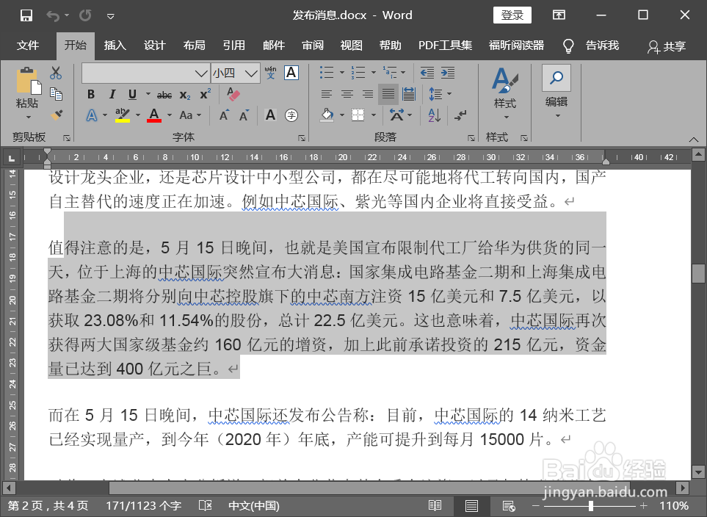
Task: Undo the last action
Action: click(53, 16)
